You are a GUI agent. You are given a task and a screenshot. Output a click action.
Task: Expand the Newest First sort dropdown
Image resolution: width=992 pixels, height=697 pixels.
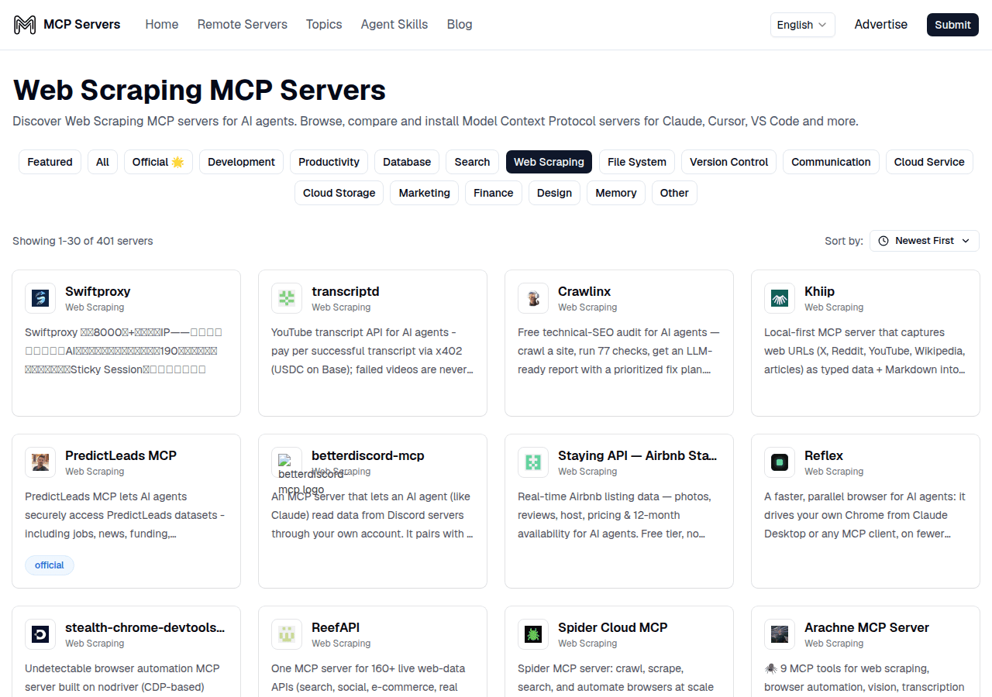(925, 241)
